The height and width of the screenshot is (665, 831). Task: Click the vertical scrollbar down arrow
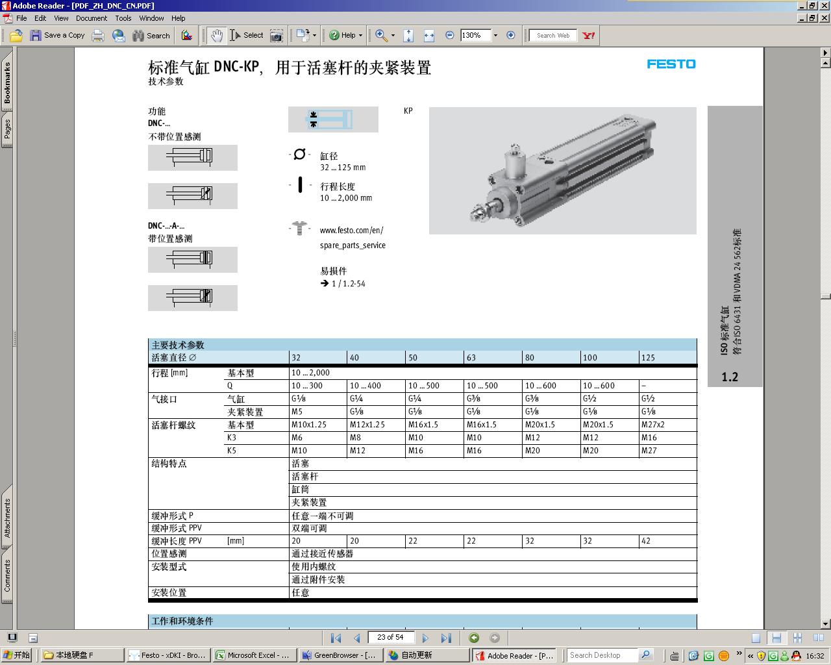pos(826,624)
